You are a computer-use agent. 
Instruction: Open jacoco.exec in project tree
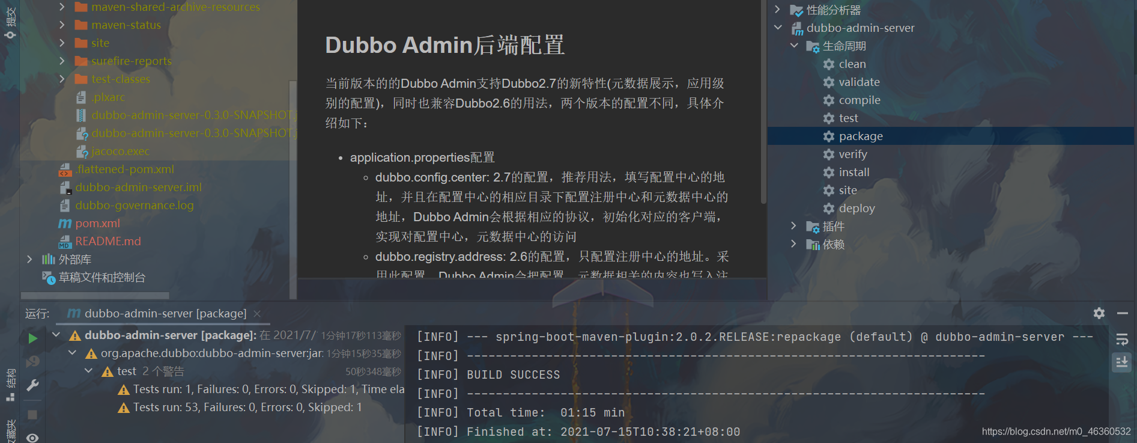120,151
